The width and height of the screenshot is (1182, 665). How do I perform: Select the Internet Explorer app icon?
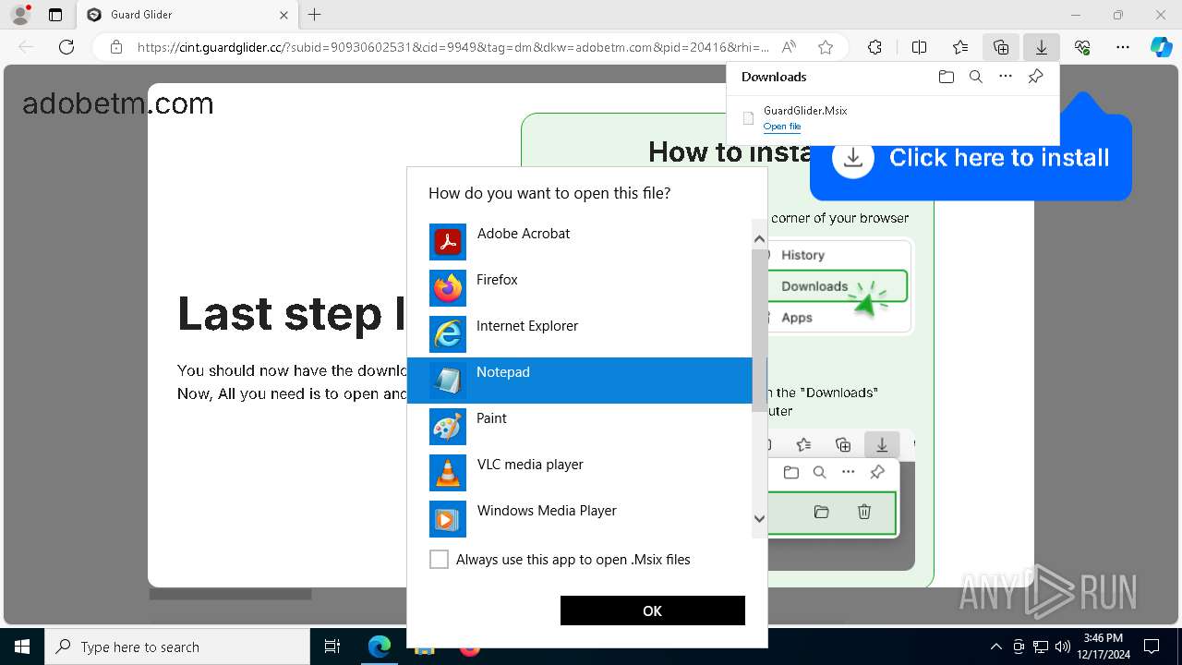click(x=448, y=334)
